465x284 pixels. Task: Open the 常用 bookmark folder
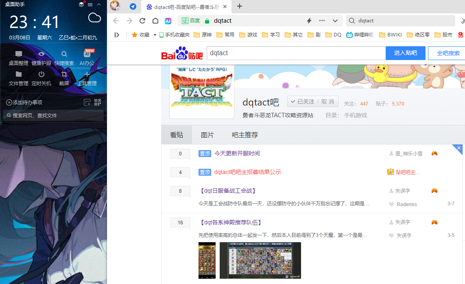point(225,35)
